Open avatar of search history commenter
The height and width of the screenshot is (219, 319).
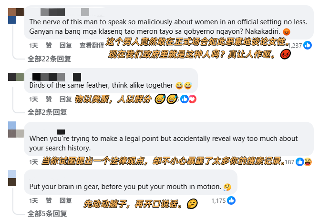(x=16, y=129)
